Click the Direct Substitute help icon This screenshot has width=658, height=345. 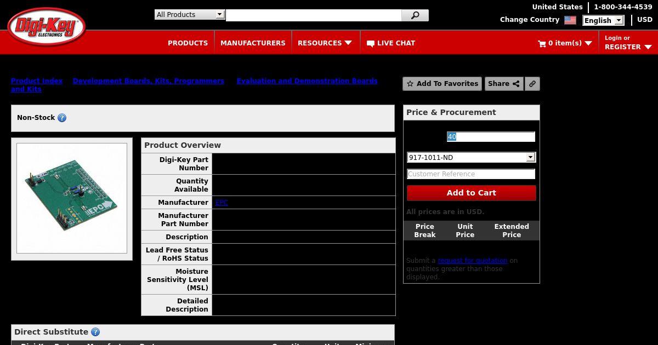point(95,332)
